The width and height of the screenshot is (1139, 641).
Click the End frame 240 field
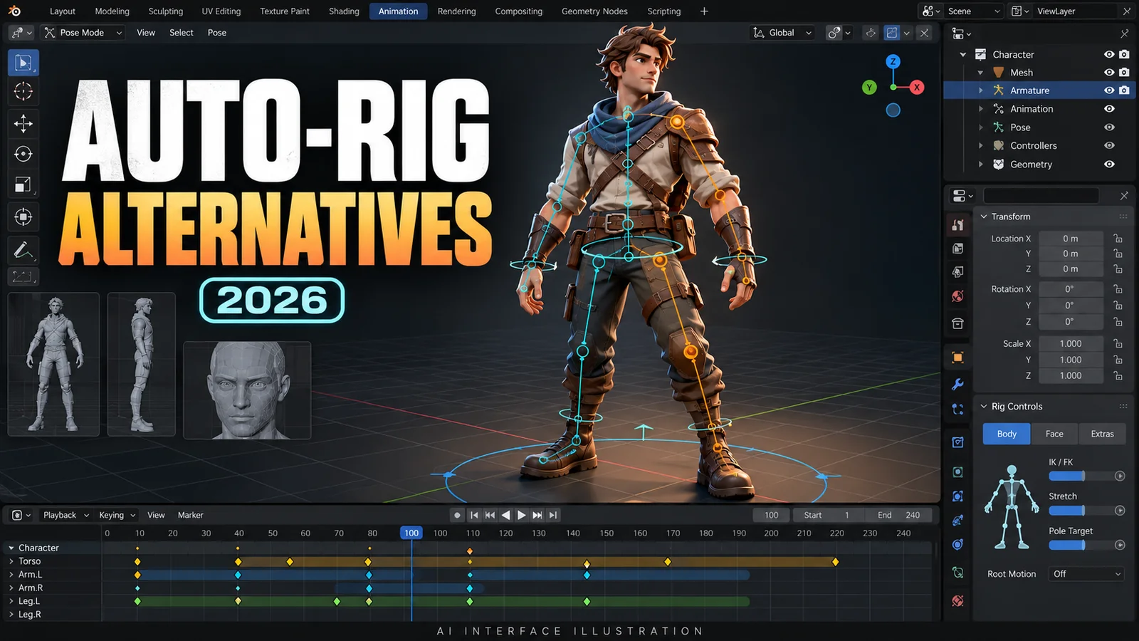pyautogui.click(x=899, y=515)
